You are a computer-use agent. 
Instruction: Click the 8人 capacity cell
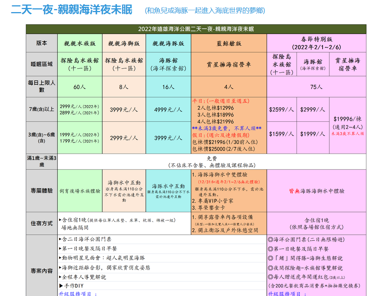click(124, 87)
